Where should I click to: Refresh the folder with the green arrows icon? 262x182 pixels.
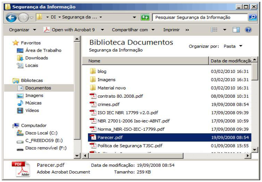pos(145,17)
